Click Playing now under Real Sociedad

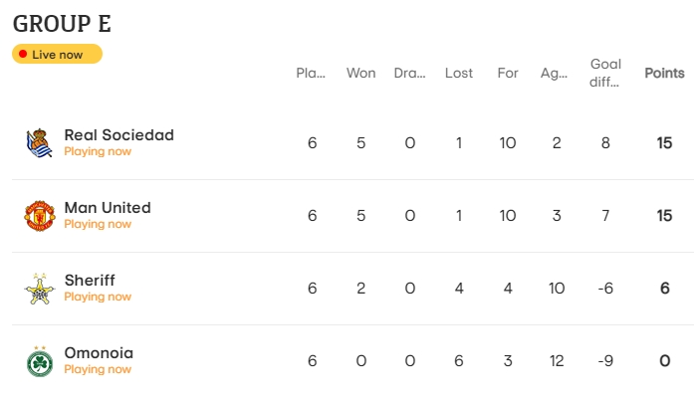tap(98, 151)
